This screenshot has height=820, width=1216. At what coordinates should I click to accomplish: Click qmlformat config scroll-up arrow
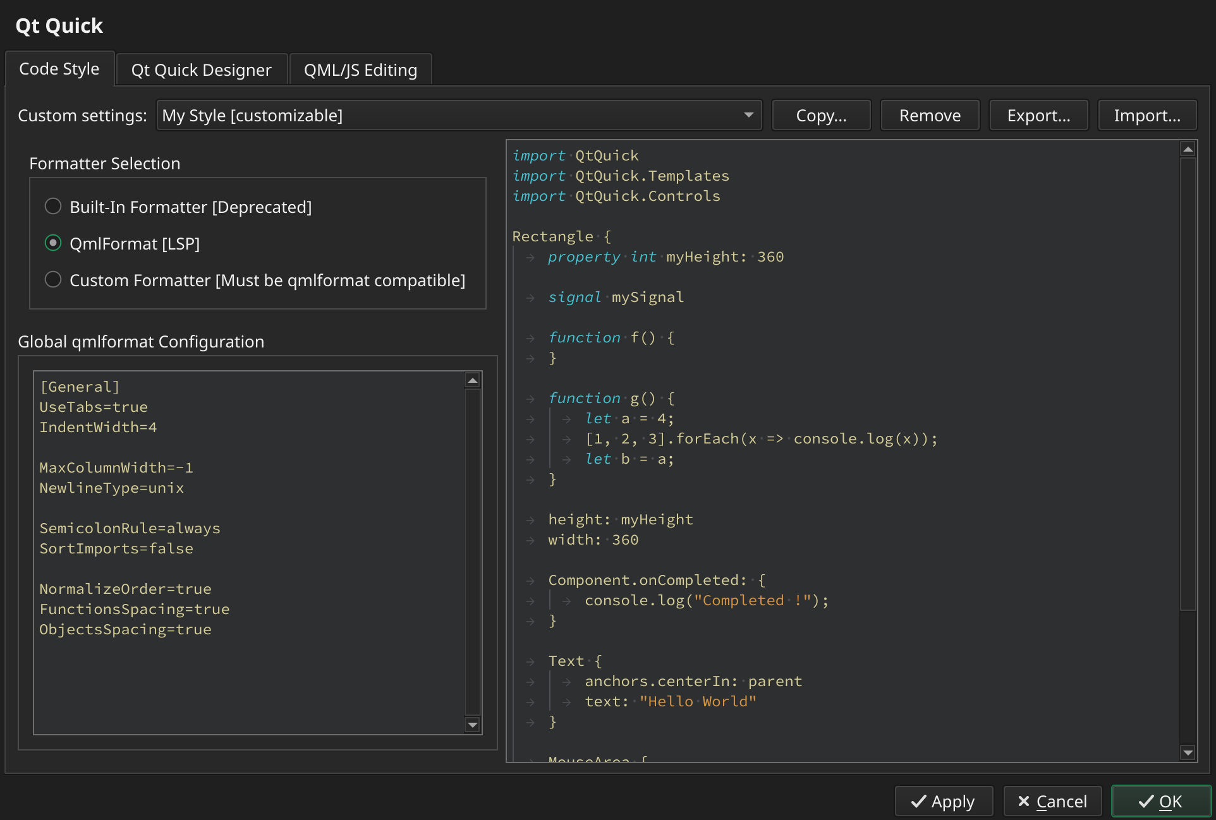pos(472,380)
